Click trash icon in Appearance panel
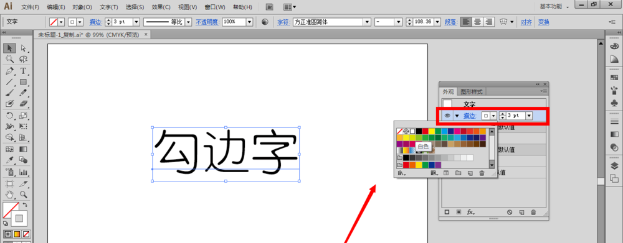Image resolution: width=623 pixels, height=243 pixels. click(534, 213)
